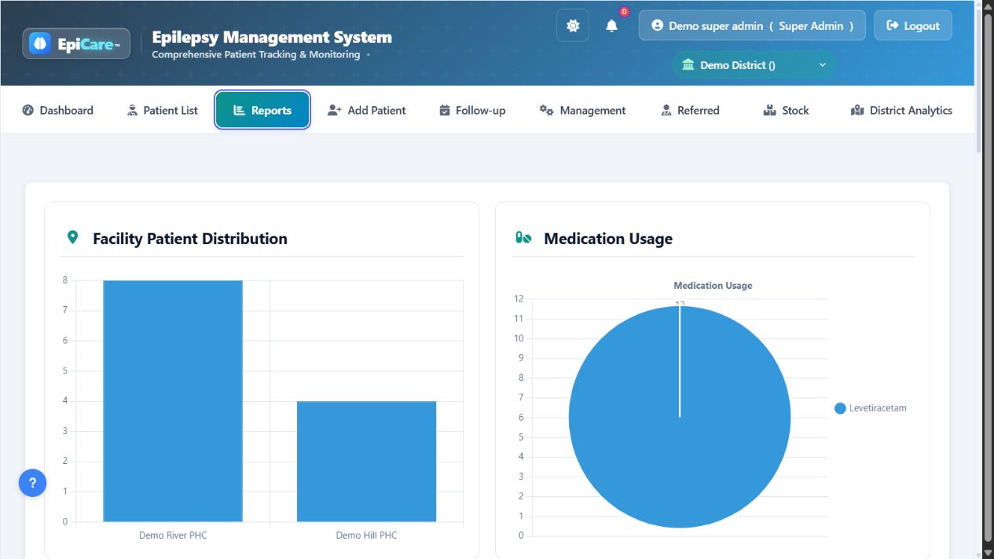Open the help question mark button
The height and width of the screenshot is (559, 994).
[x=32, y=483]
